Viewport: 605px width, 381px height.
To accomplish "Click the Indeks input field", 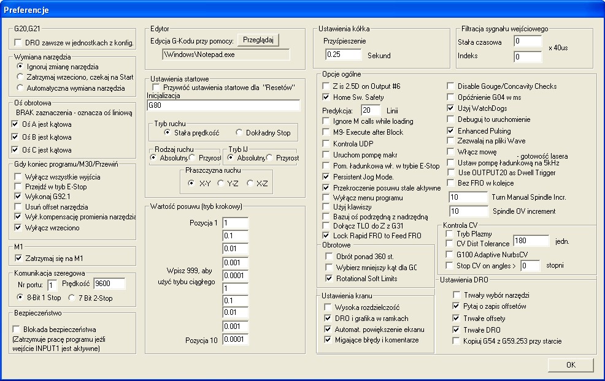I will (x=528, y=56).
